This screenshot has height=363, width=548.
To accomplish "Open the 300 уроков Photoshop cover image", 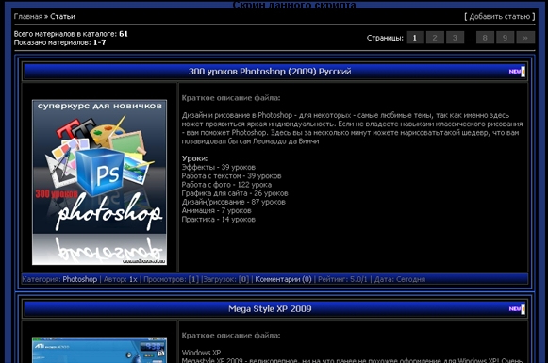I will [x=99, y=182].
